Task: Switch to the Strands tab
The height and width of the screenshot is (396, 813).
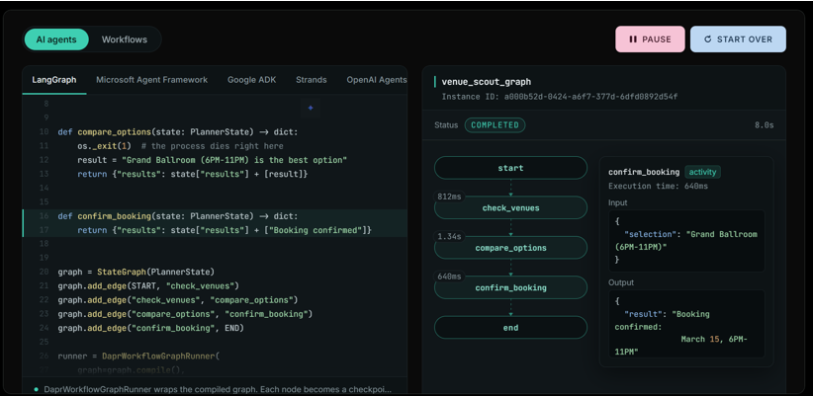Action: click(312, 80)
